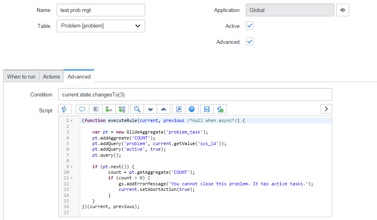Collapse code fold arrow on line 9
Screen dimensions: 377x220
pyautogui.click(x=71, y=167)
